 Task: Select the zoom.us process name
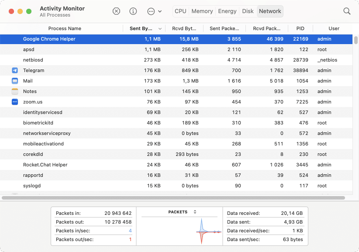tap(33, 102)
